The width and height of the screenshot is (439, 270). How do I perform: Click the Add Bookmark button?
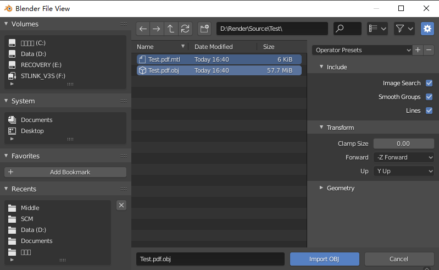(65, 172)
